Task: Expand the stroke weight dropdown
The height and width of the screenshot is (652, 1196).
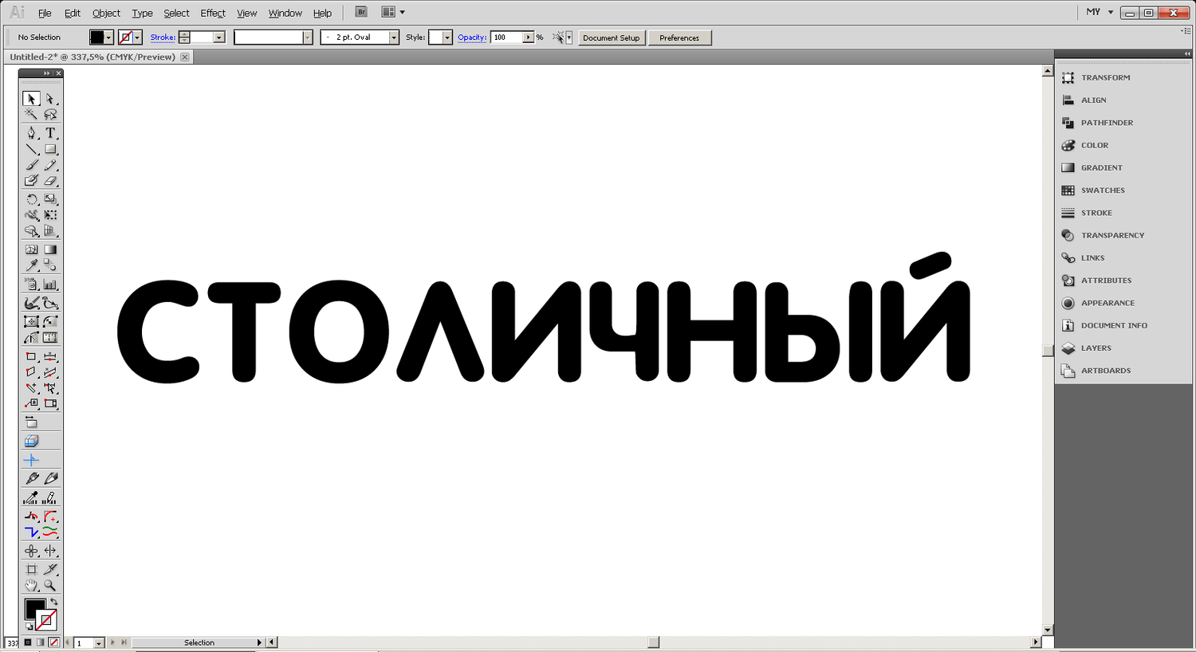Action: click(219, 37)
